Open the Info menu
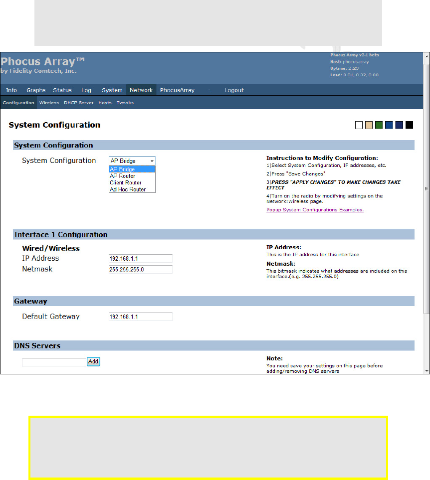The height and width of the screenshot is (480, 430). (x=11, y=90)
